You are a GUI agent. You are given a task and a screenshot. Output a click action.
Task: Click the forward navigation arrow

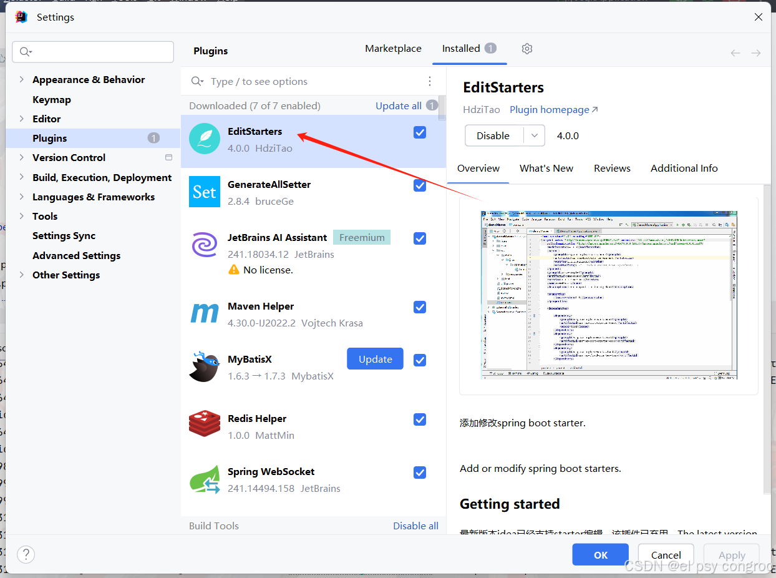point(756,53)
